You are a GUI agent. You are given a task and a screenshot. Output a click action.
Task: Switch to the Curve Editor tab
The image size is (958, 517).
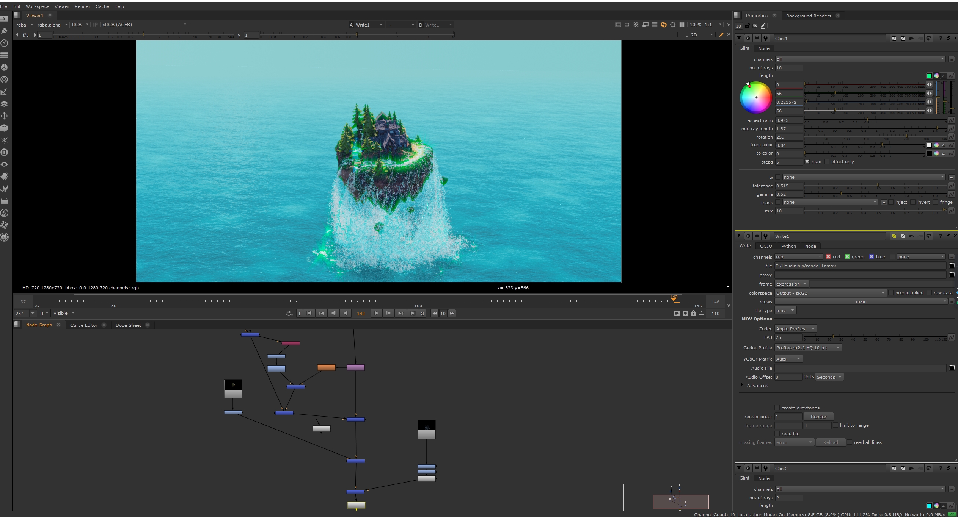pyautogui.click(x=84, y=325)
